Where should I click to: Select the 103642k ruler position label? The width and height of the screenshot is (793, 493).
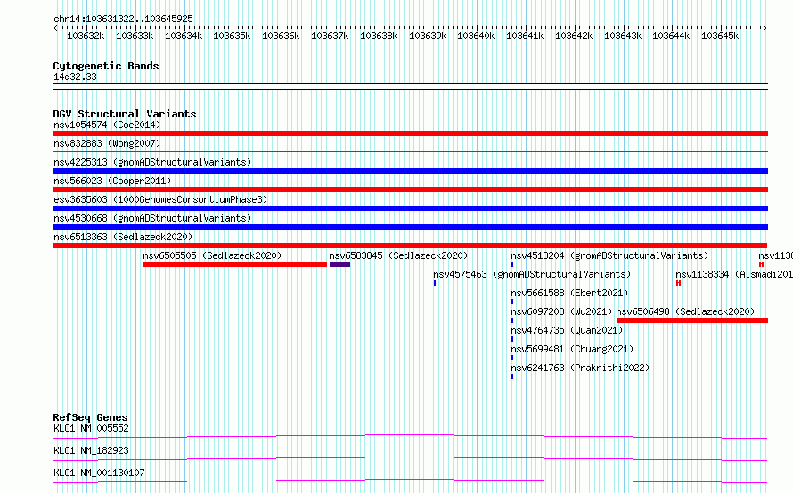[574, 36]
